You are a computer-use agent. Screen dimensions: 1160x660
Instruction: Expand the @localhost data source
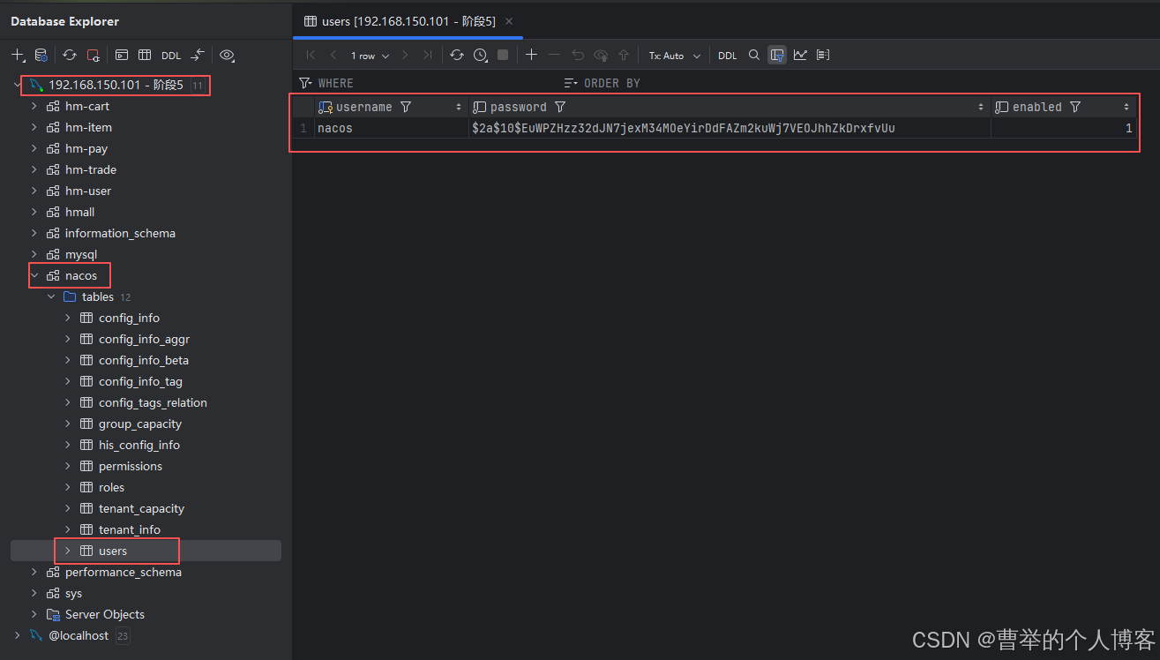tap(17, 635)
